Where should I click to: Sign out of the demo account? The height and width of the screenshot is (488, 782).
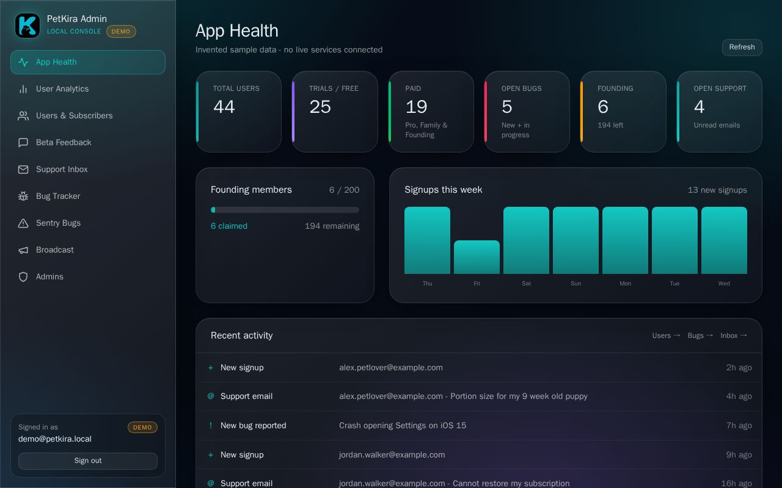(x=88, y=461)
